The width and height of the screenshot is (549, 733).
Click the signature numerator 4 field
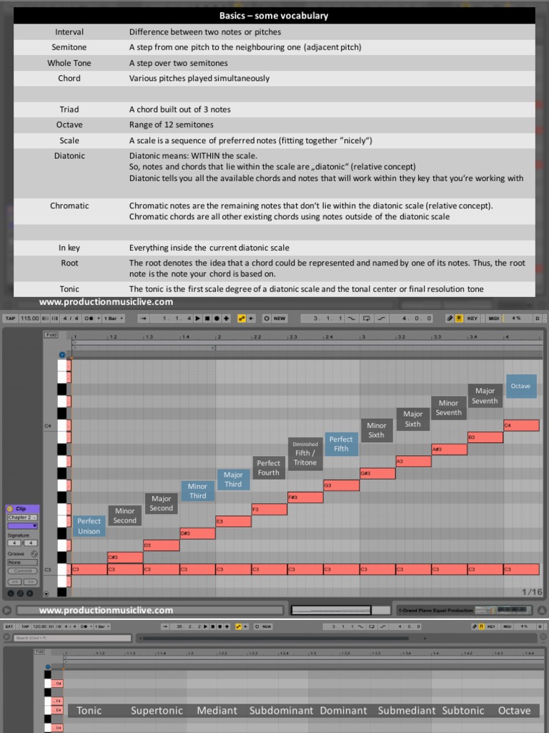14,543
